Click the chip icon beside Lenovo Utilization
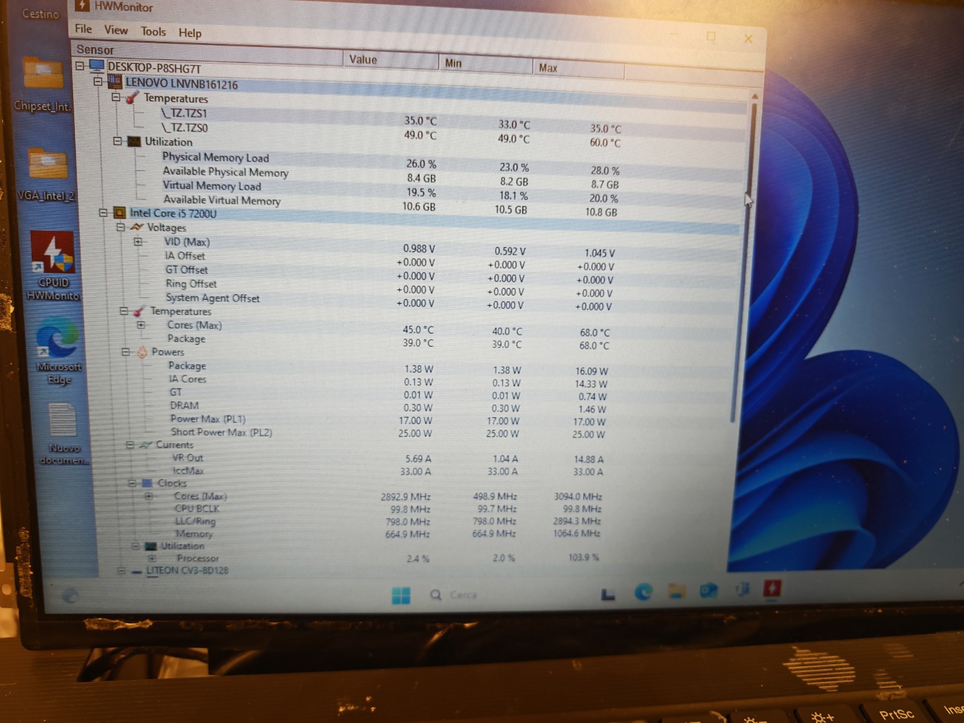The height and width of the screenshot is (723, 964). pyautogui.click(x=134, y=142)
